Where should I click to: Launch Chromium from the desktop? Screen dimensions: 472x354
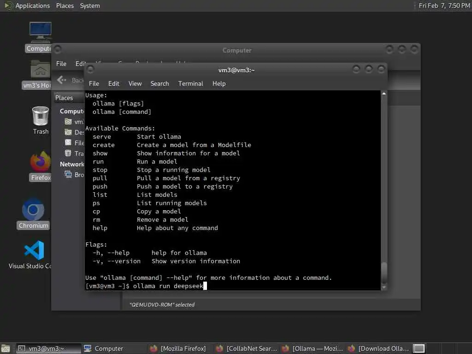pyautogui.click(x=33, y=214)
